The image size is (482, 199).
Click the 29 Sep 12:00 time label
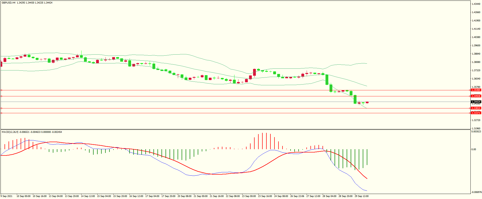click(361, 196)
